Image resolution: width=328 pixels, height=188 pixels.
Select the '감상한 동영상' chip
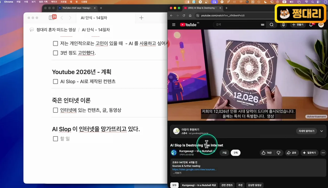coord(255,185)
